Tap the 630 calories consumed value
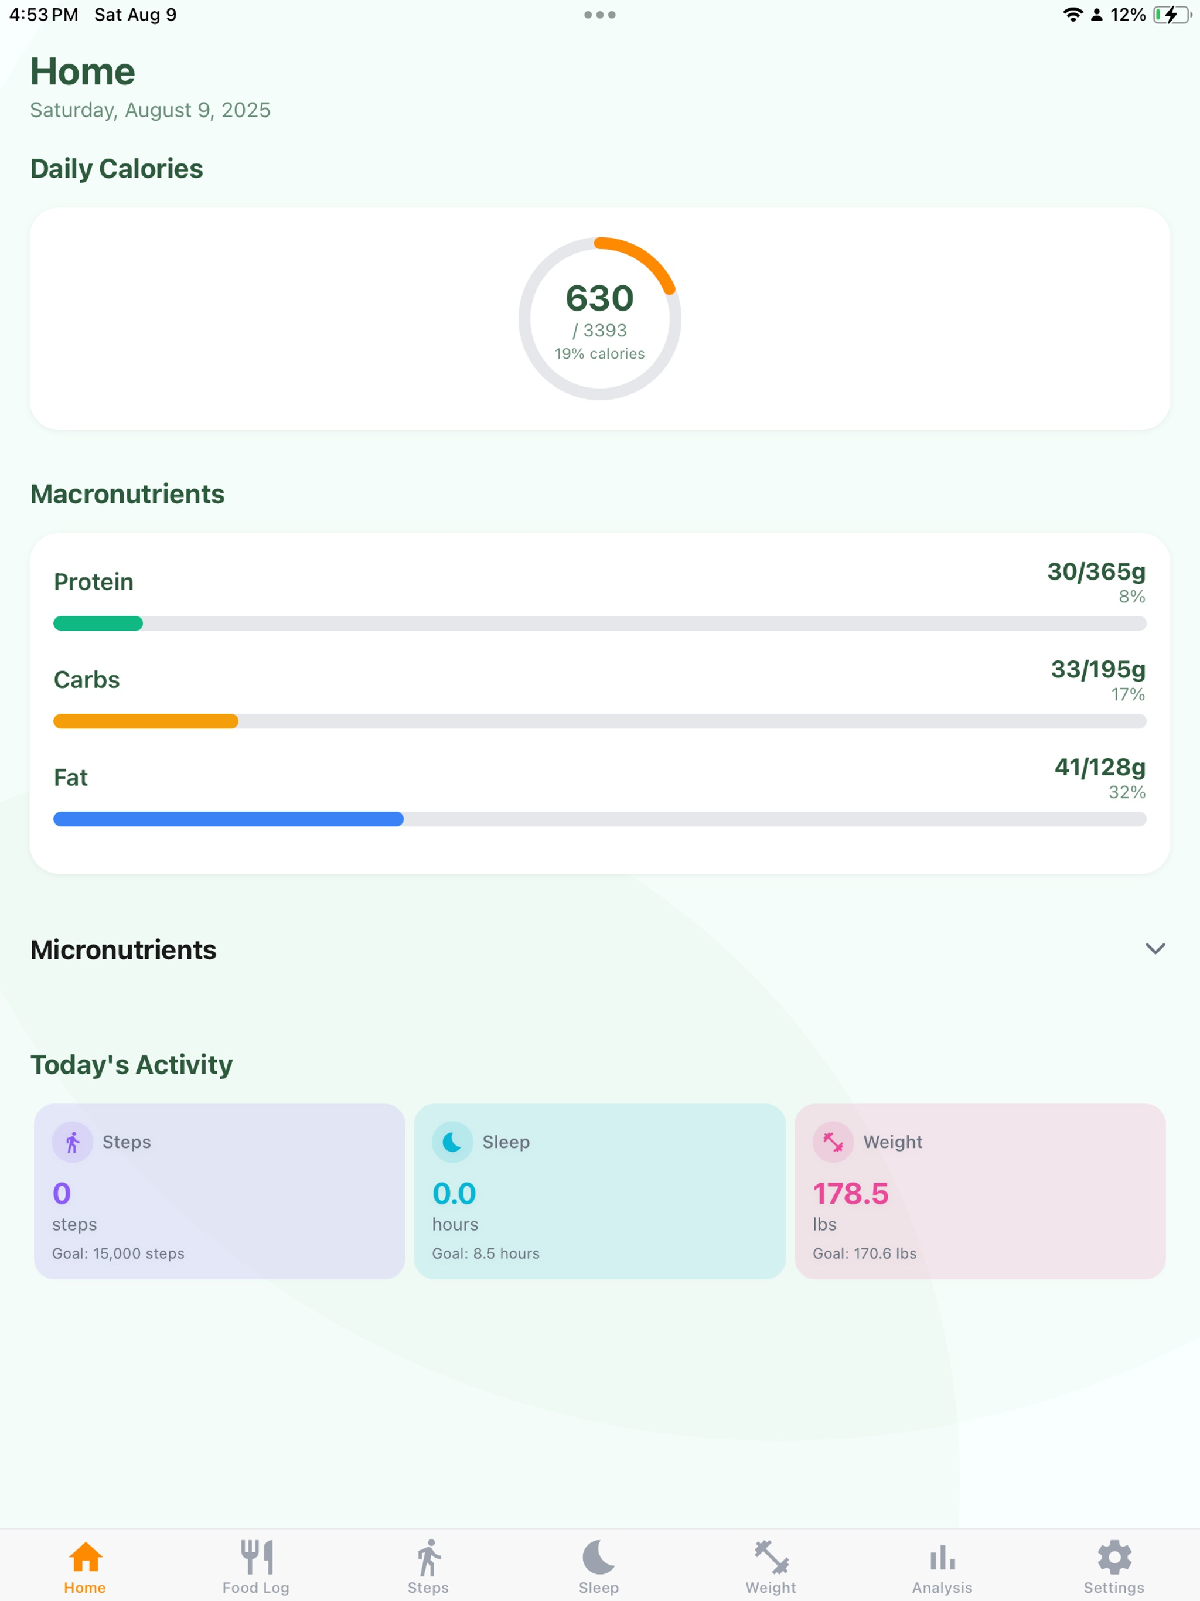The width and height of the screenshot is (1200, 1601). coord(600,298)
